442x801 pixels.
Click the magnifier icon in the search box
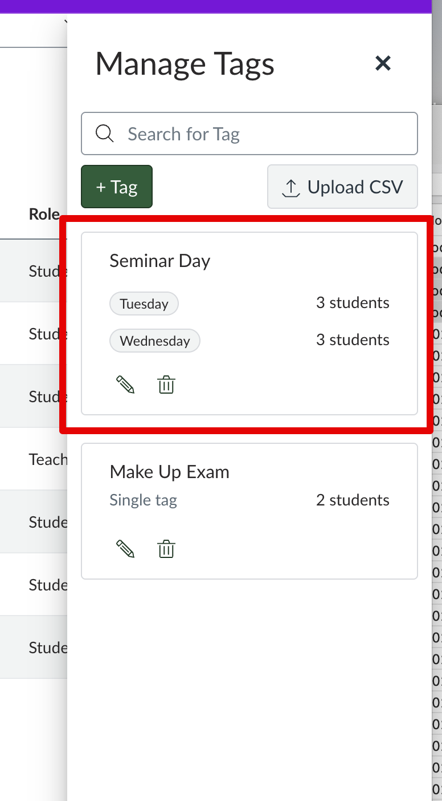(x=104, y=133)
